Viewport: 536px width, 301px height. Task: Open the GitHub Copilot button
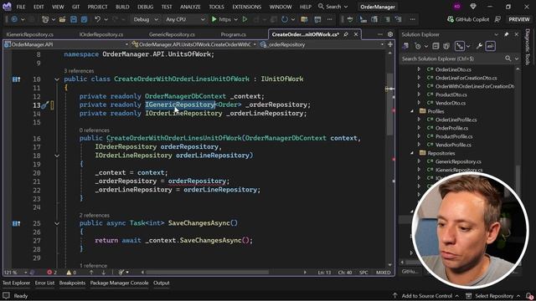468,19
